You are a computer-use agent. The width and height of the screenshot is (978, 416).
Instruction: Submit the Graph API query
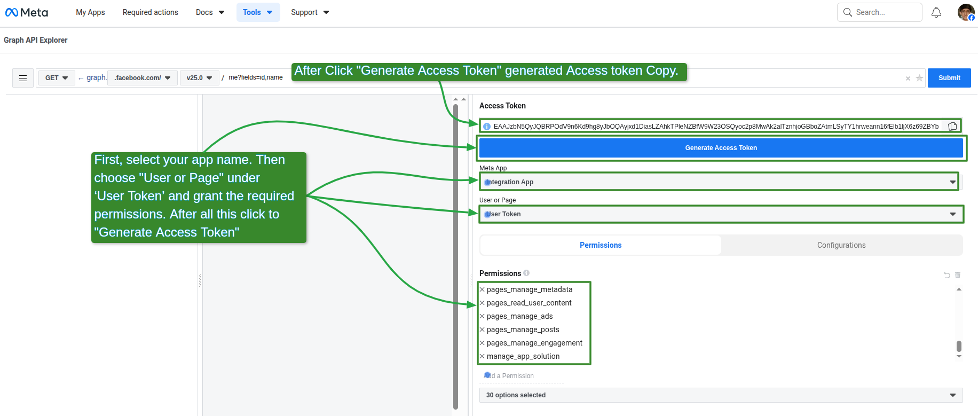949,78
